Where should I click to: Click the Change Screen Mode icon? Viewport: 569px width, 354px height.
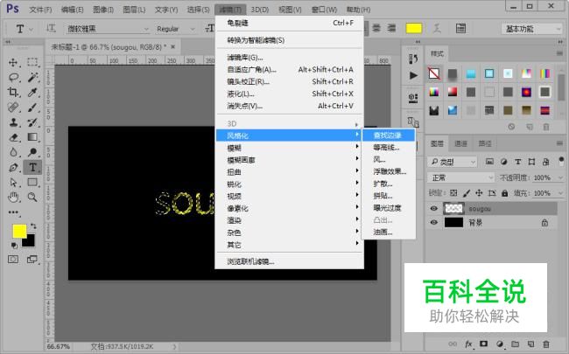click(32, 259)
